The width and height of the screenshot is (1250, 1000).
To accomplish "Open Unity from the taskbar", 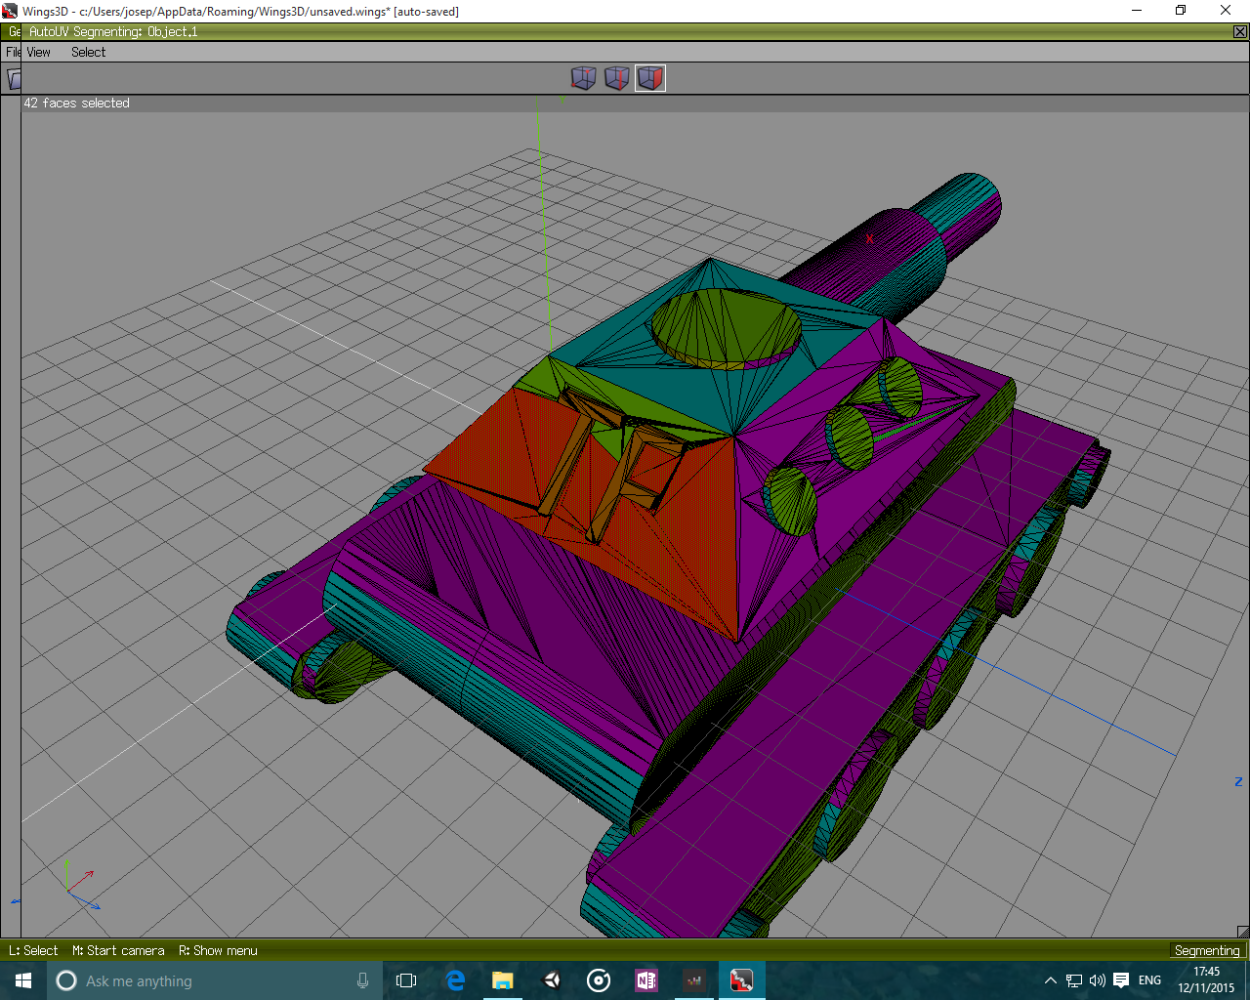I will [x=551, y=980].
